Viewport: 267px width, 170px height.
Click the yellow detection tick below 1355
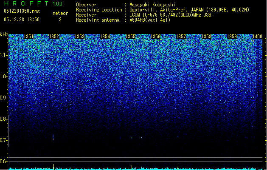[132, 167]
